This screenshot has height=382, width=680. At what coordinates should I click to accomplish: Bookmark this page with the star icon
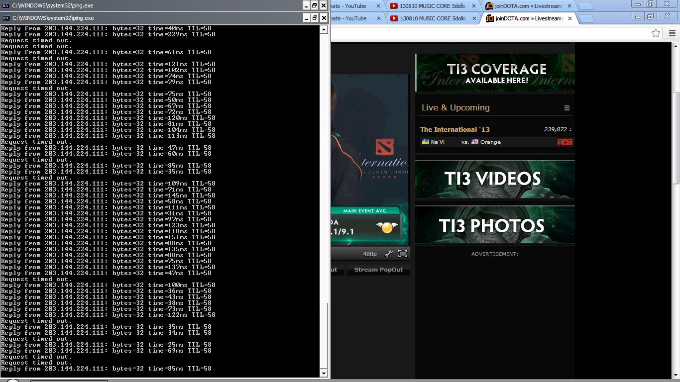point(656,33)
